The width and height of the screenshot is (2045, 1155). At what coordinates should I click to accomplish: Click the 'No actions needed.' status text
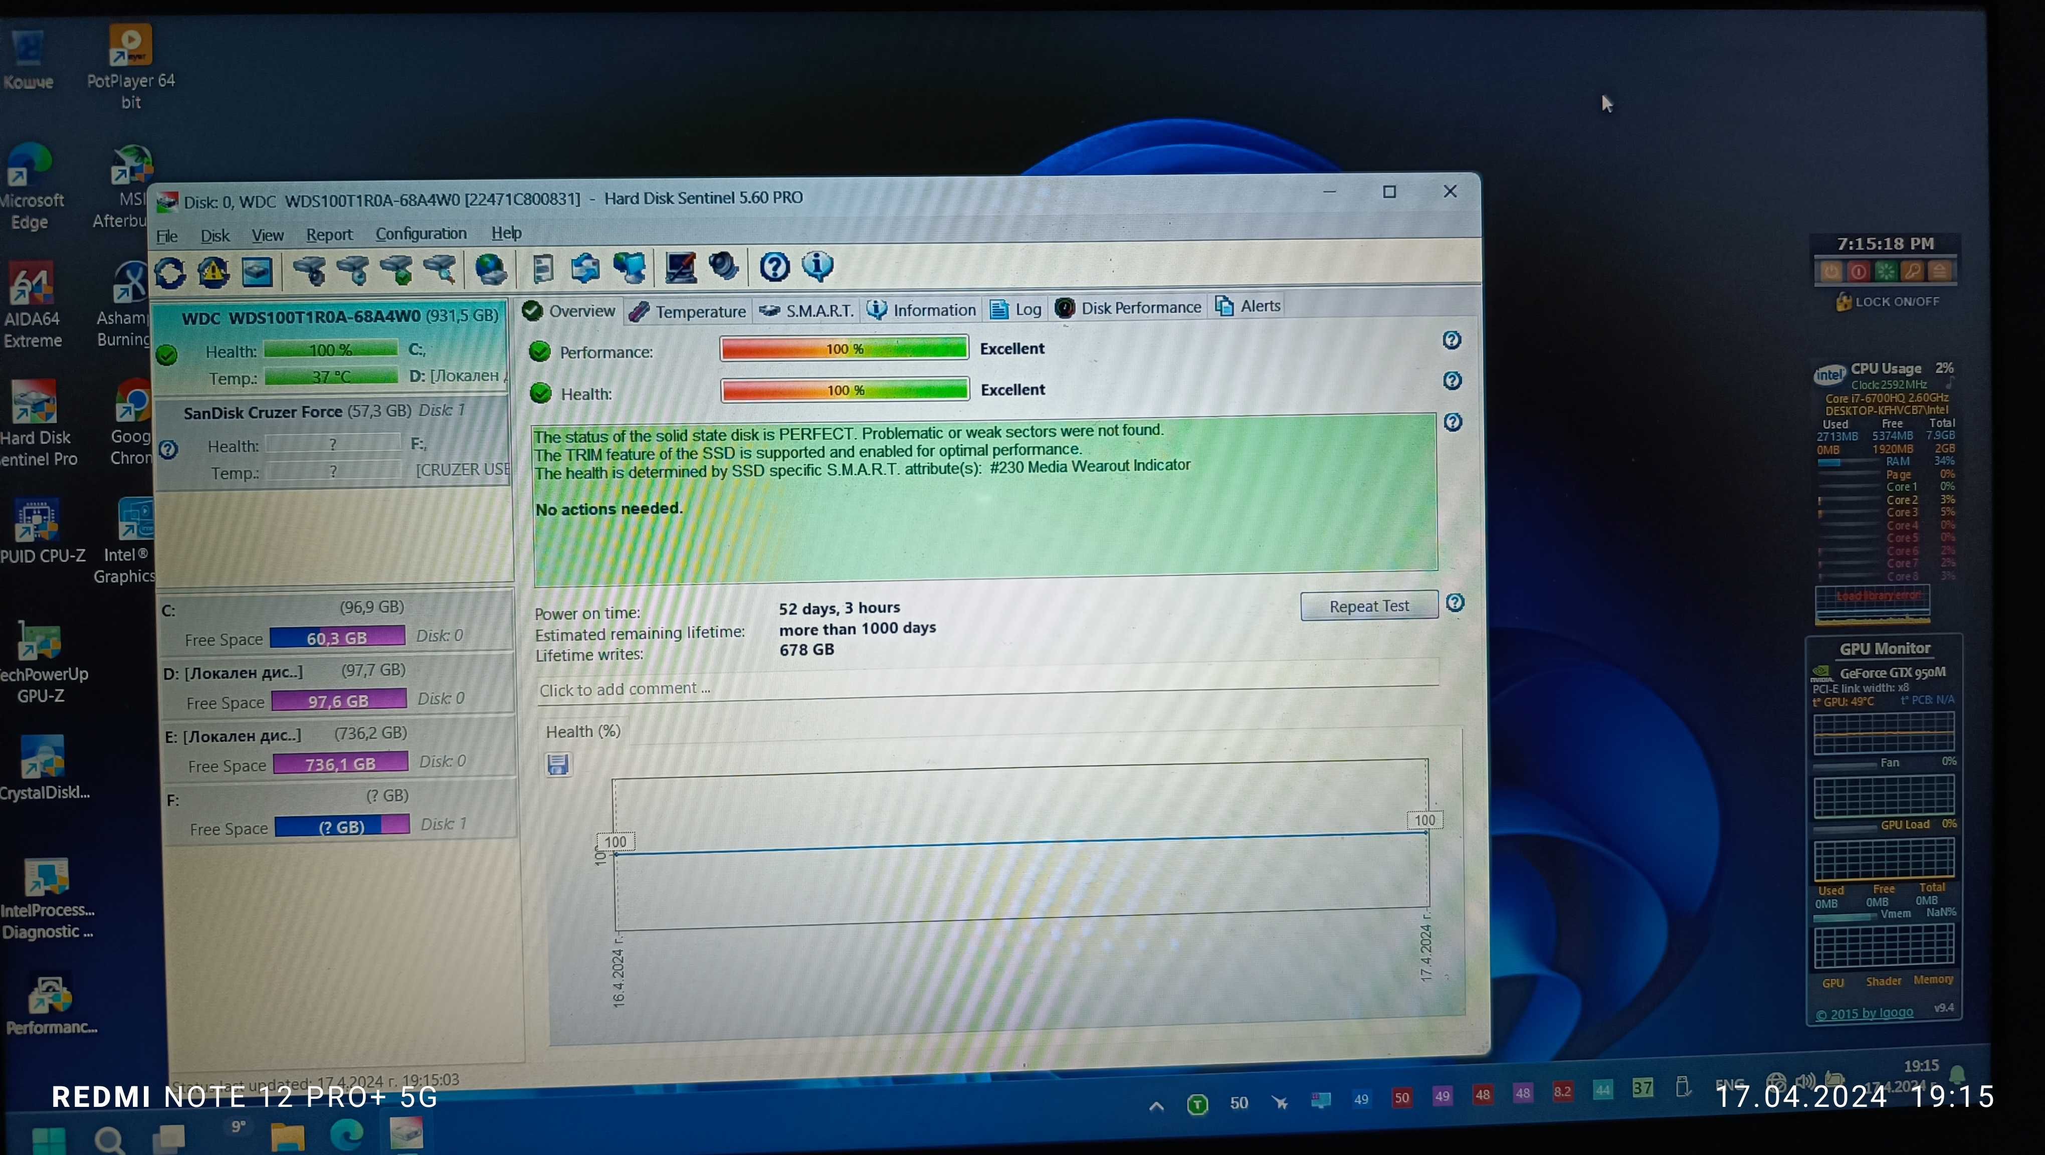[609, 509]
